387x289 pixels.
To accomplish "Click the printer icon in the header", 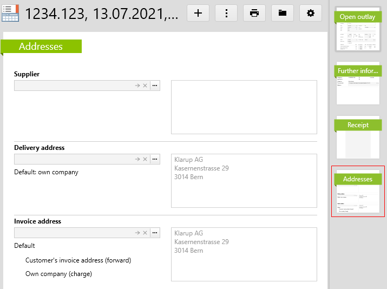I will coord(254,13).
